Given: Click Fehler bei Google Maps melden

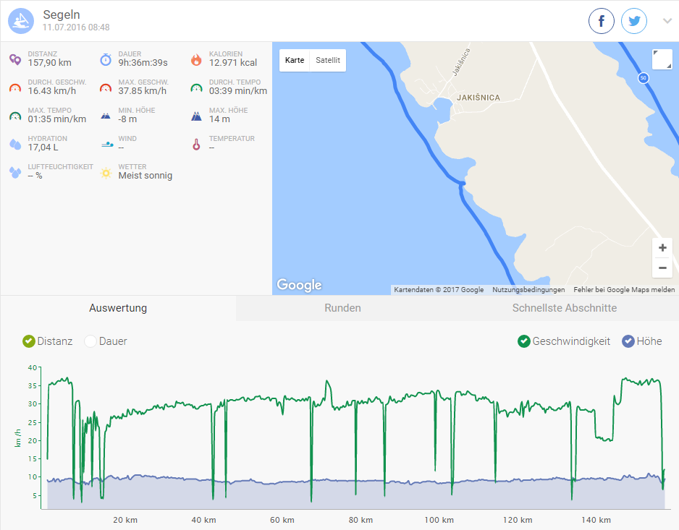Looking at the screenshot, I should [624, 290].
